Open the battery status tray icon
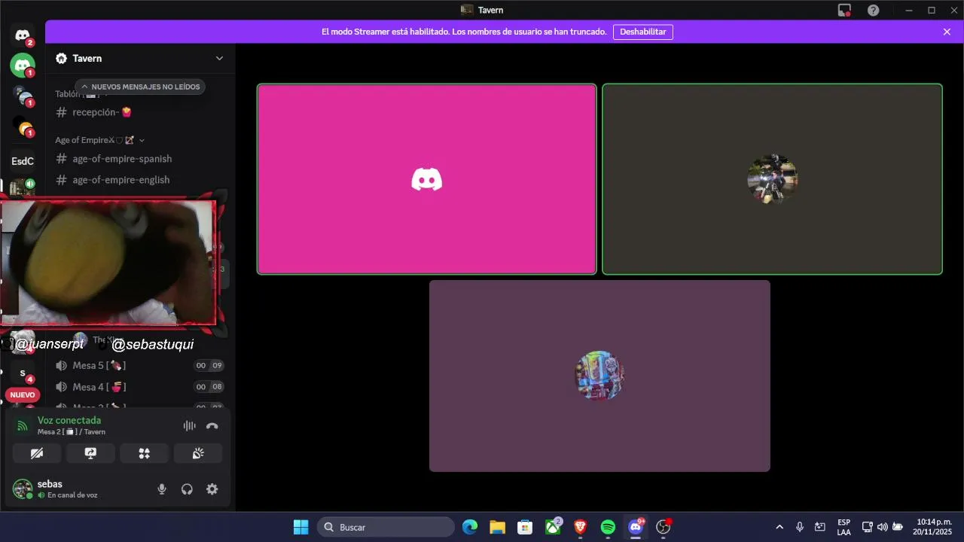Screen dimensions: 964x542 898,527
